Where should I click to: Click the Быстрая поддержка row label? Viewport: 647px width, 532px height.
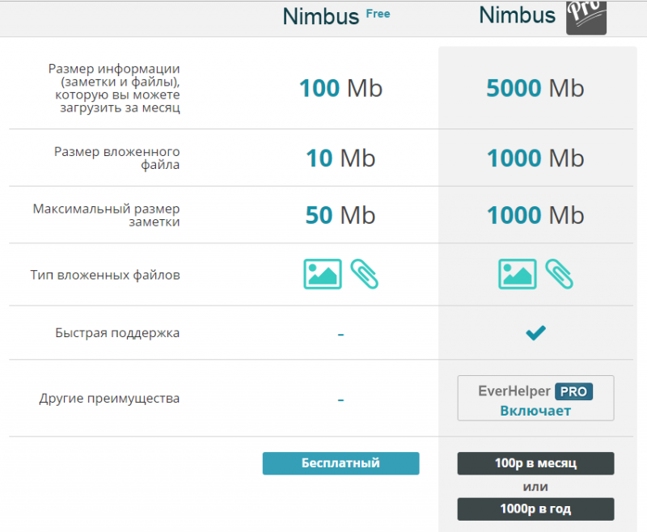[x=117, y=332]
